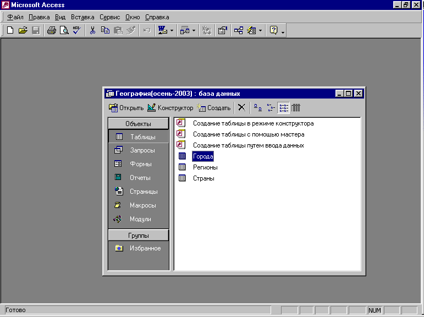Click the Конструктор button

pos(170,108)
